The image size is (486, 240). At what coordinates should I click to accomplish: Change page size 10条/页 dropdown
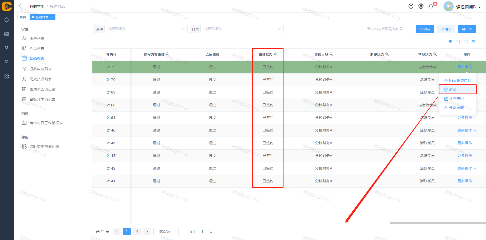pyautogui.click(x=166, y=231)
